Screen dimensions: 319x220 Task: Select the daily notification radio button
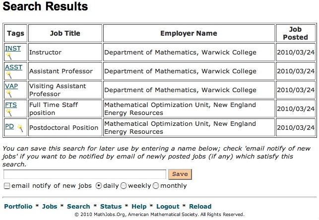(98, 186)
